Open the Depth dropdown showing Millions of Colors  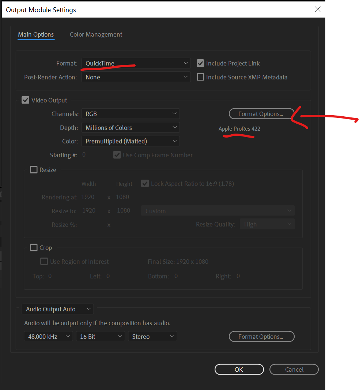tap(131, 127)
